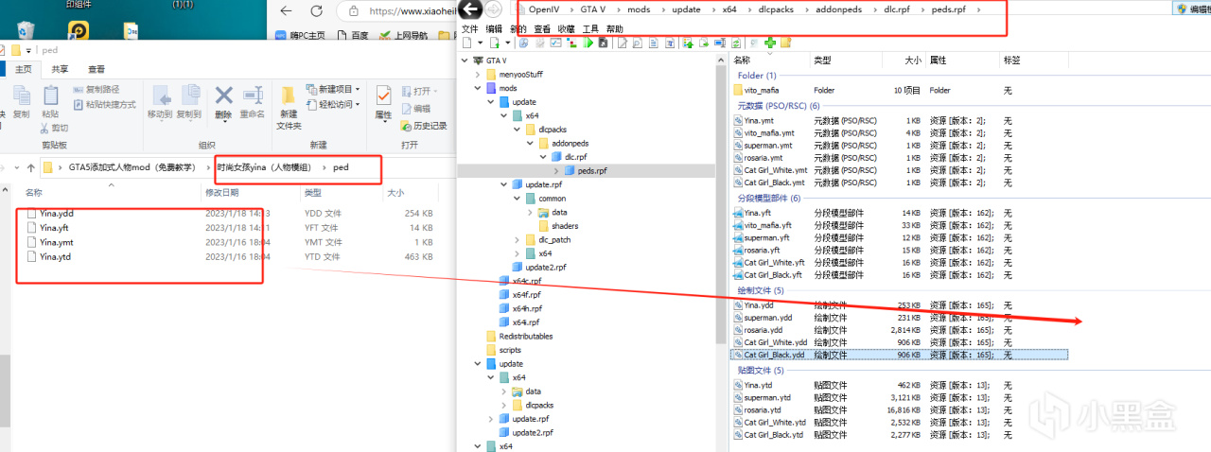
Task: Collapse the mods node in OpenIV tree
Action: 476,88
